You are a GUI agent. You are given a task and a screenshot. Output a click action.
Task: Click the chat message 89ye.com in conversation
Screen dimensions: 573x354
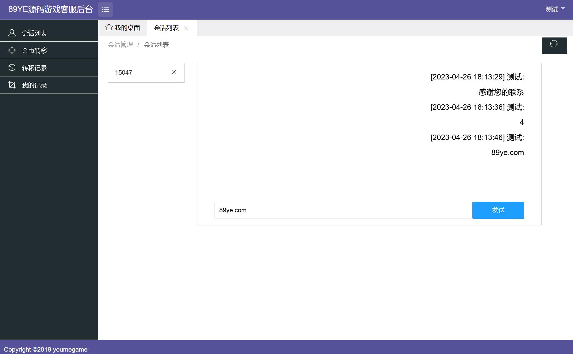pyautogui.click(x=507, y=153)
